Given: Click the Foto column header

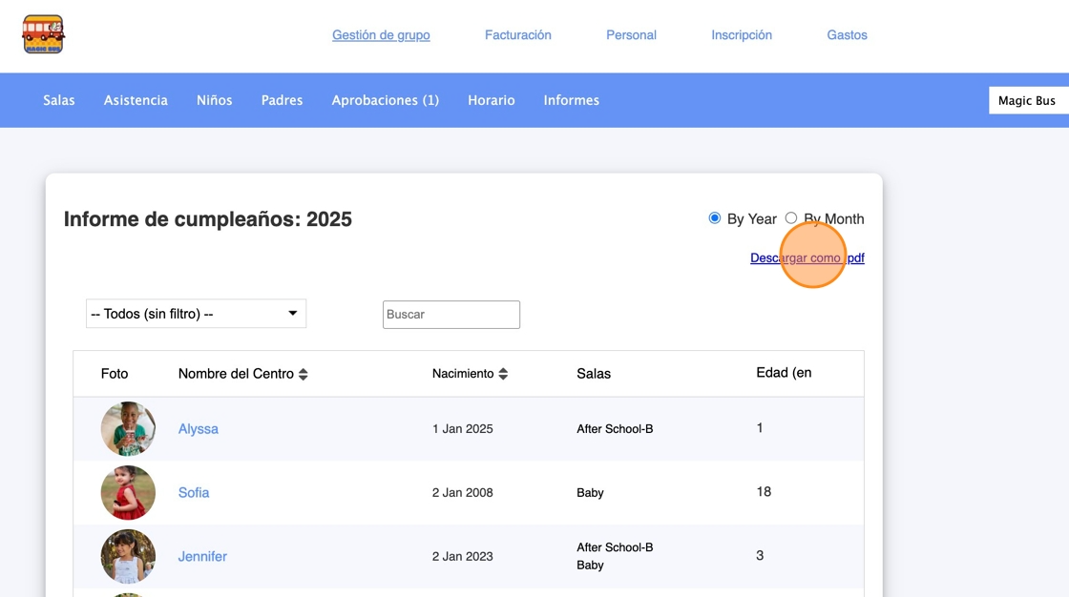Looking at the screenshot, I should (x=115, y=374).
